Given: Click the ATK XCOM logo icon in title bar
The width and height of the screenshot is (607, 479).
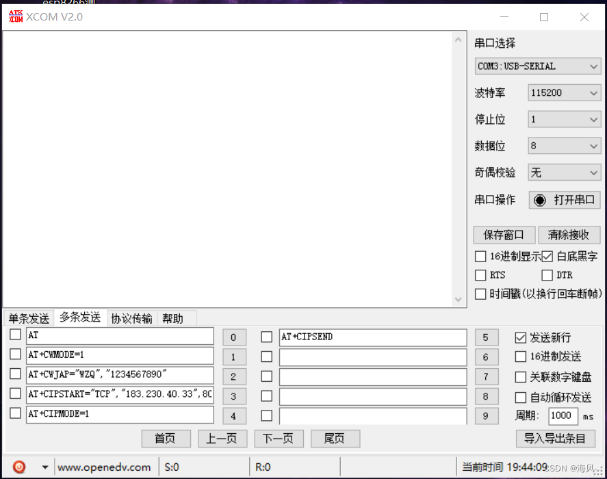Looking at the screenshot, I should 15,16.
